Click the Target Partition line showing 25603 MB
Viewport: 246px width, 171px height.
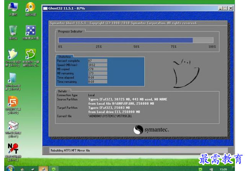(109, 108)
